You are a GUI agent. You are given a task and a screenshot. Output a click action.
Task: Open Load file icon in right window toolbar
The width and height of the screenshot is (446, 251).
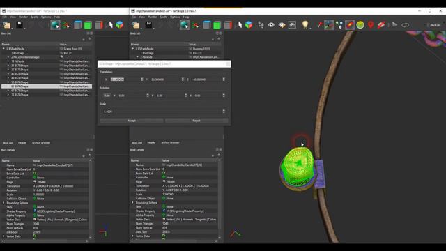point(136,25)
